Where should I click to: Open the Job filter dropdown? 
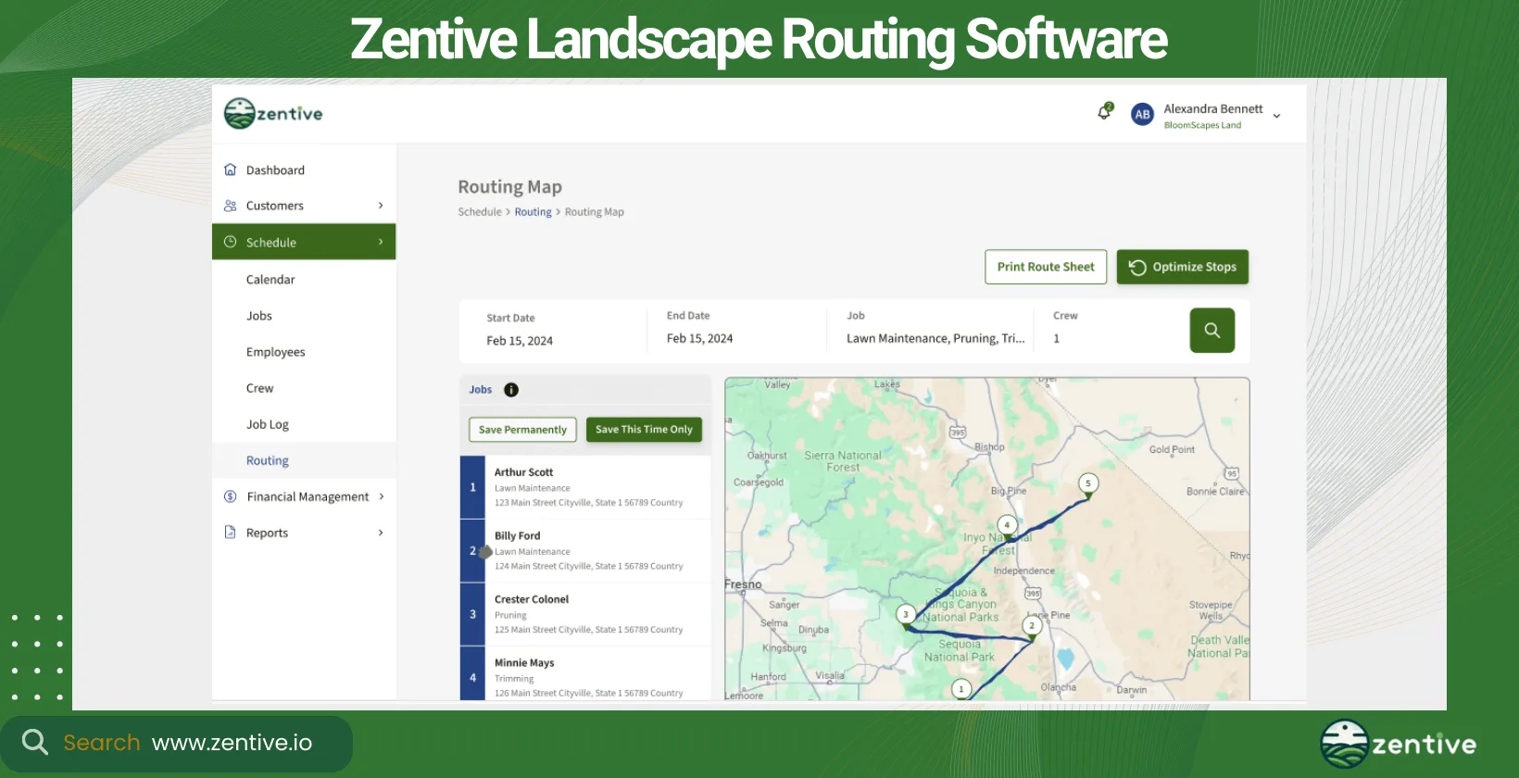pos(935,328)
